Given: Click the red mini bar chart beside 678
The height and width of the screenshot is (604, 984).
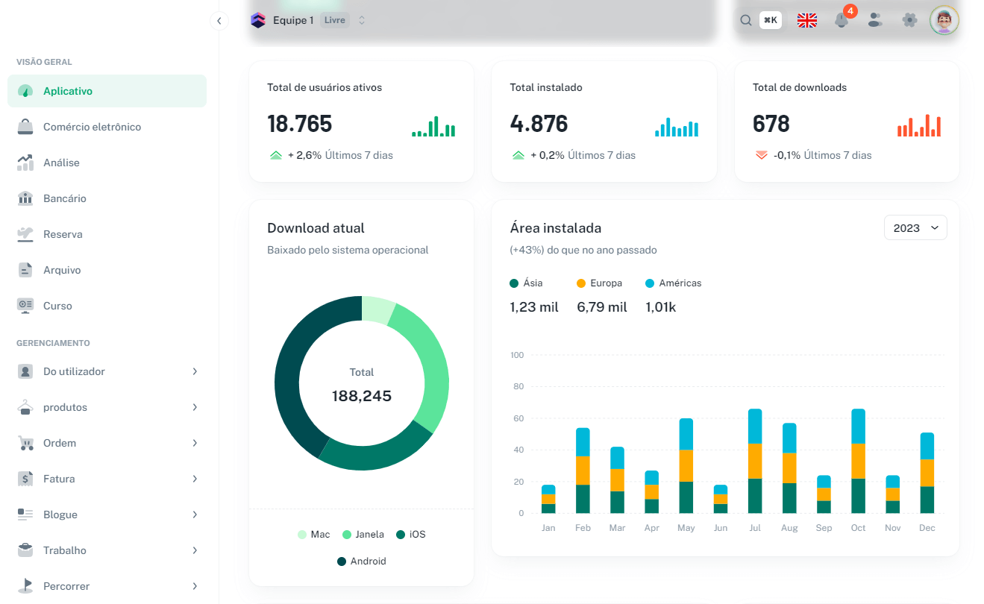Looking at the screenshot, I should click(919, 126).
